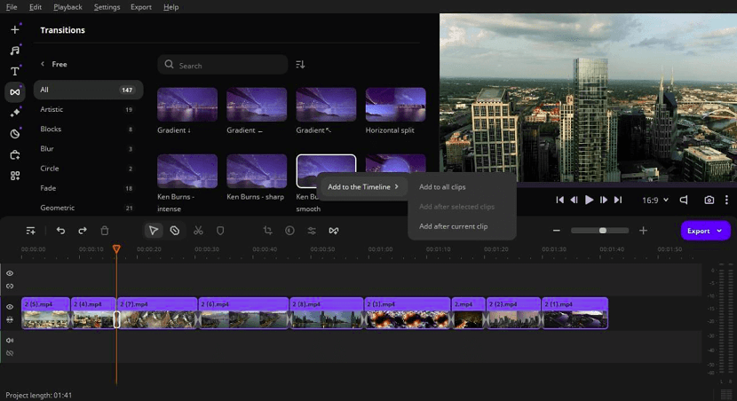Open the Color adjustments tool
This screenshot has height=401, width=737.
point(289,231)
